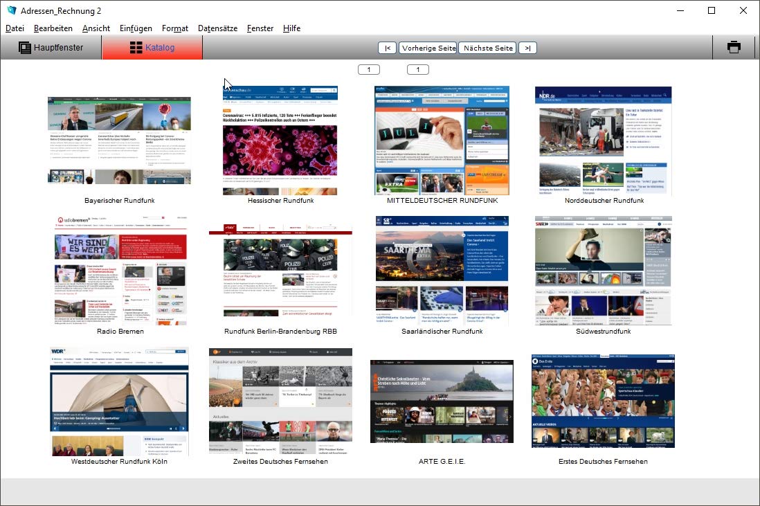Select the Katalog tab label

coord(160,48)
